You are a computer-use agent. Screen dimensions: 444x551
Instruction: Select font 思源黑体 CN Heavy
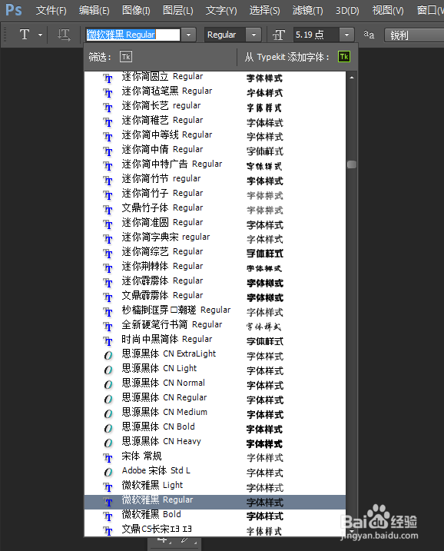pos(215,441)
